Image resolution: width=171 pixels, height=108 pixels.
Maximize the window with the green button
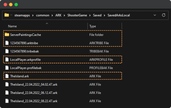click(16, 5)
